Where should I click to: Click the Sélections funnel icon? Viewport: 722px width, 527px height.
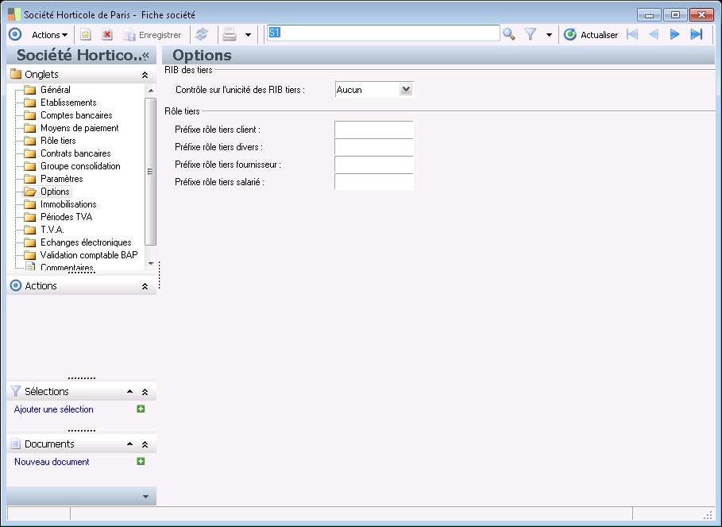[16, 392]
